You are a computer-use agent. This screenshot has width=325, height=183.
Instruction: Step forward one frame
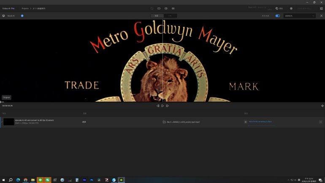coord(167,106)
